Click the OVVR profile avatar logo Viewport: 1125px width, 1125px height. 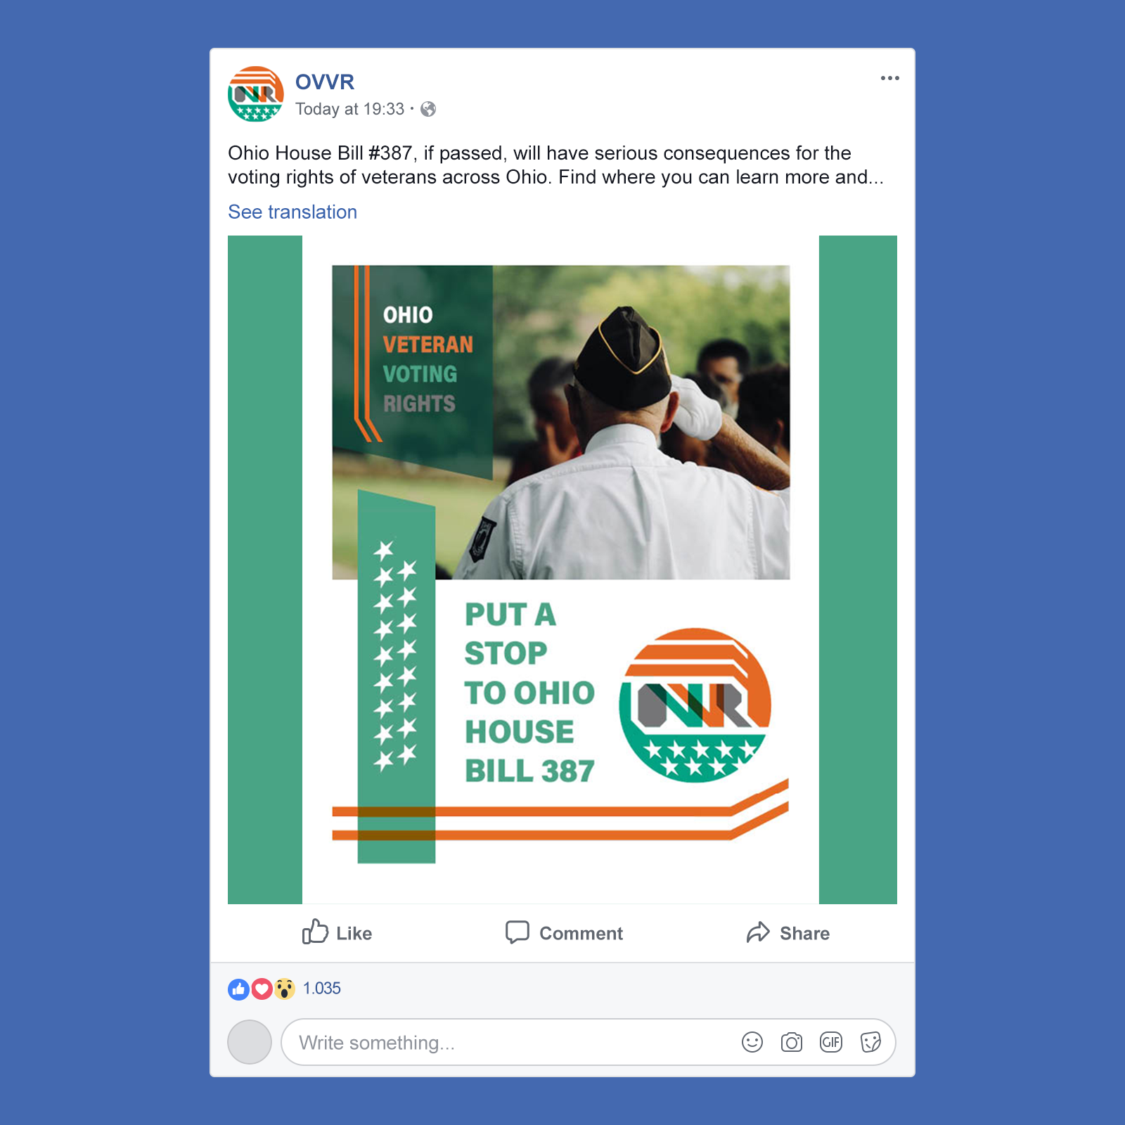pyautogui.click(x=256, y=94)
